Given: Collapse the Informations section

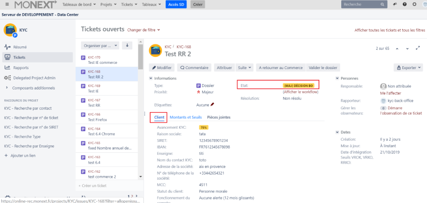Looking at the screenshot, I should [x=151, y=78].
